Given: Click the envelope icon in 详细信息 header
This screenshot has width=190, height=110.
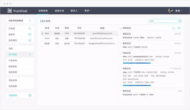Looking at the screenshot, I should coord(179,28).
